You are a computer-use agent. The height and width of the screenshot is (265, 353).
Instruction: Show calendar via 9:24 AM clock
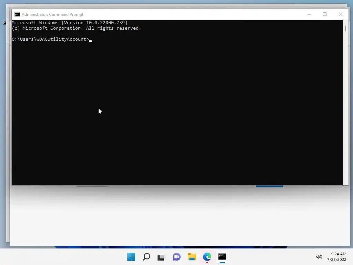pyautogui.click(x=339, y=254)
